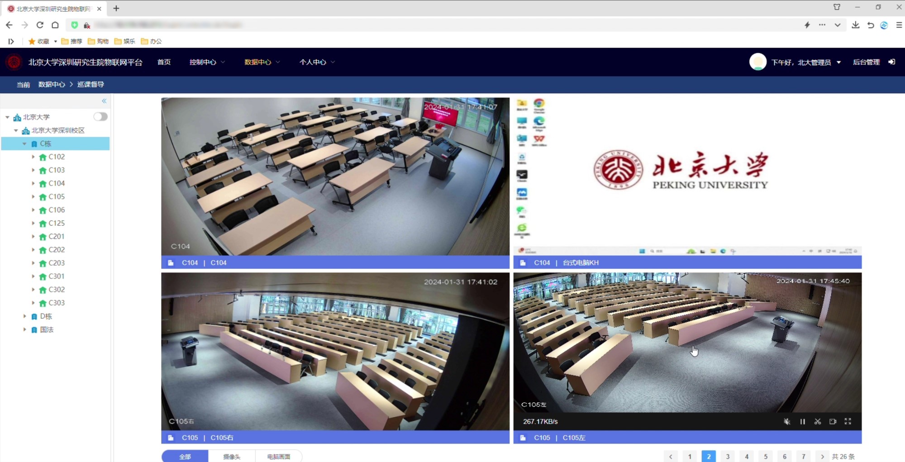This screenshot has width=905, height=462.
Task: Toggle the switch next to 北京大学
Action: click(100, 117)
